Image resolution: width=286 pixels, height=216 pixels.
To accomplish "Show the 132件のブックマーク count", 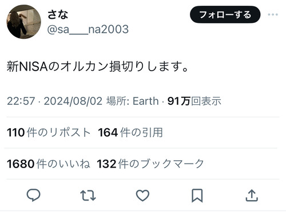I will [150, 164].
